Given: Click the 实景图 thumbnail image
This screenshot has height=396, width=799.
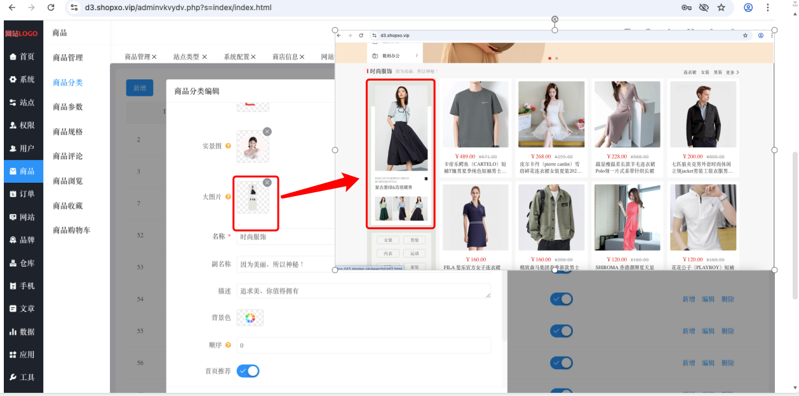Looking at the screenshot, I should click(253, 147).
